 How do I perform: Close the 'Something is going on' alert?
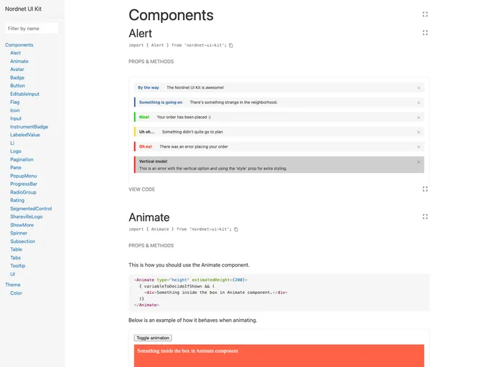pyautogui.click(x=419, y=103)
